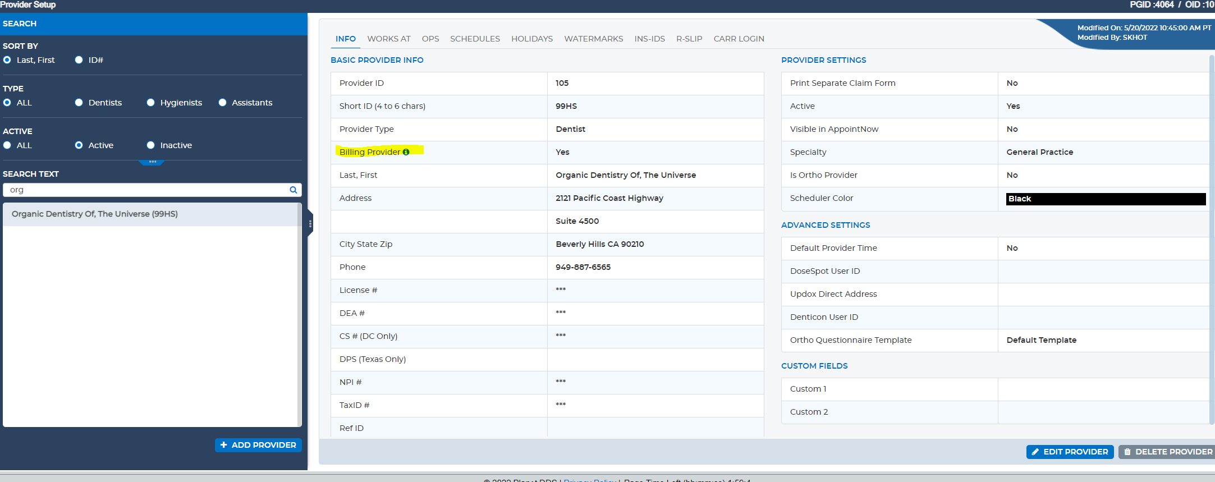Image resolution: width=1215 pixels, height=482 pixels.
Task: Click the provider list scrollbar
Action: [x=299, y=314]
